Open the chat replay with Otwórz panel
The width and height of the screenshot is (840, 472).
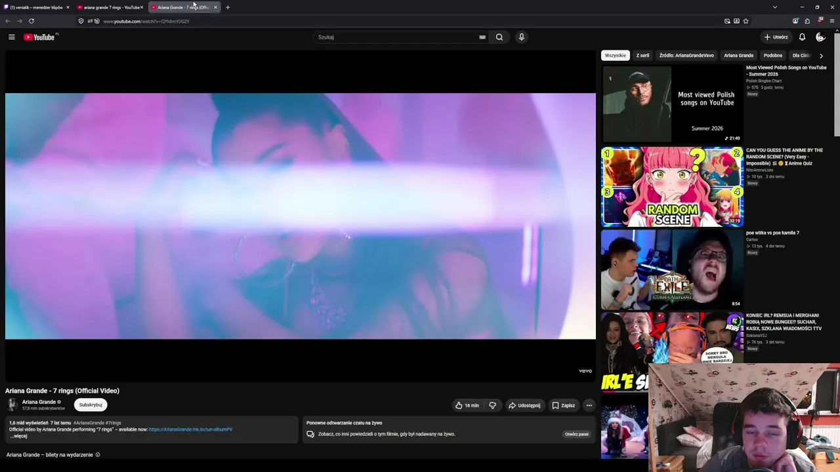577,434
